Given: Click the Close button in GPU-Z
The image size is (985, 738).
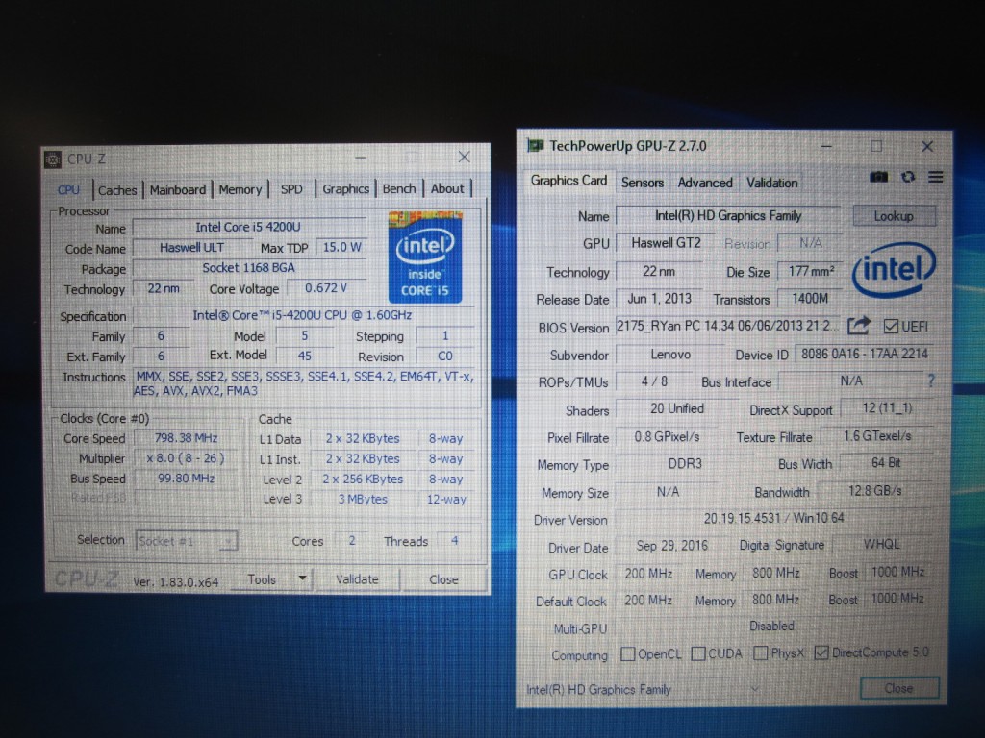Looking at the screenshot, I should [899, 688].
